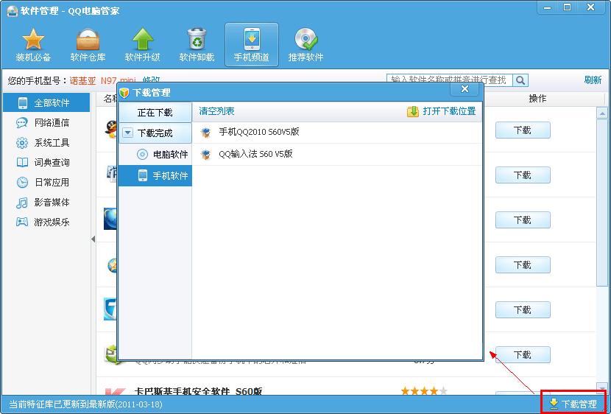Click 修改 phone model link
Image resolution: width=611 pixels, height=414 pixels.
point(151,80)
